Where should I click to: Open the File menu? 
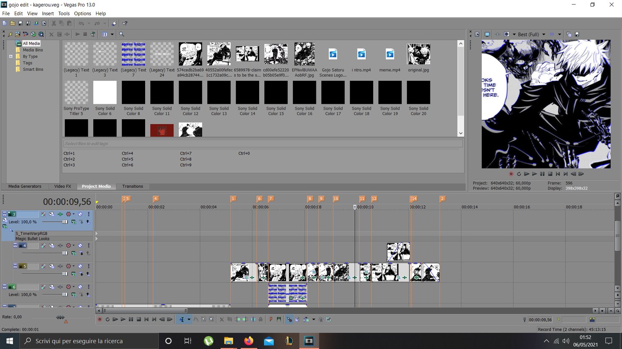pyautogui.click(x=6, y=13)
